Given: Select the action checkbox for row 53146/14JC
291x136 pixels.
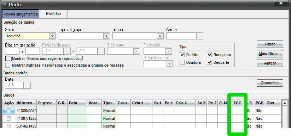Looking at the screenshot, I should coord(9,126).
